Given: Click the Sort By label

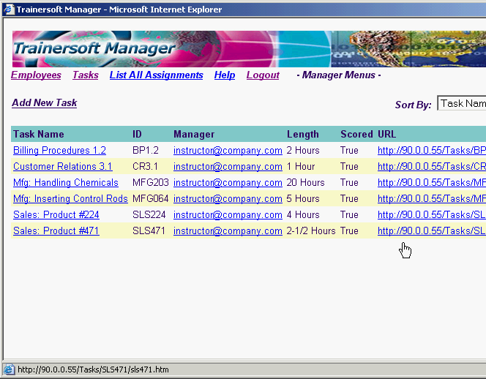Looking at the screenshot, I should click(413, 105).
